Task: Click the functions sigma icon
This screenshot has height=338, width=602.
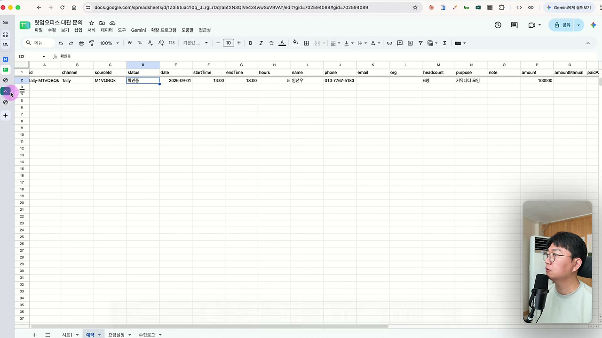Action: tap(444, 43)
